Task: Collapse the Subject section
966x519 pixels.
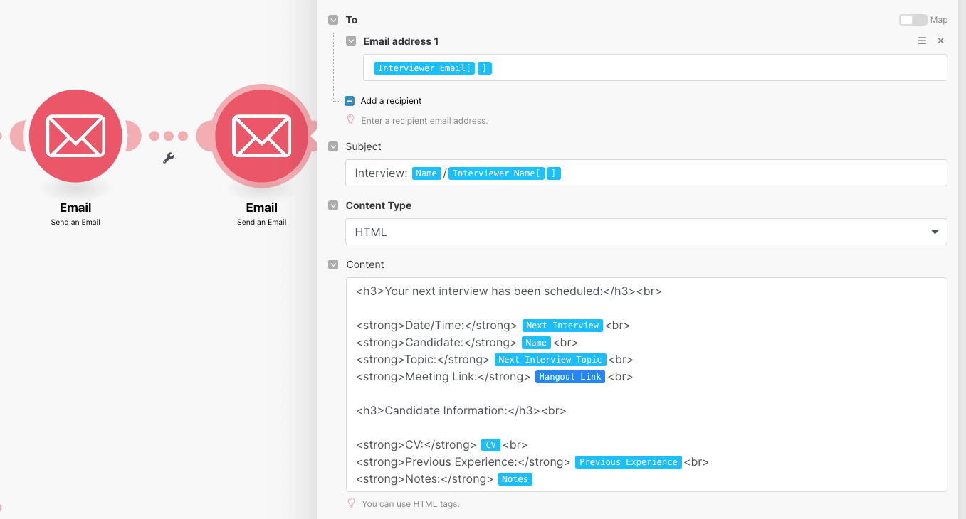Action: coord(333,146)
